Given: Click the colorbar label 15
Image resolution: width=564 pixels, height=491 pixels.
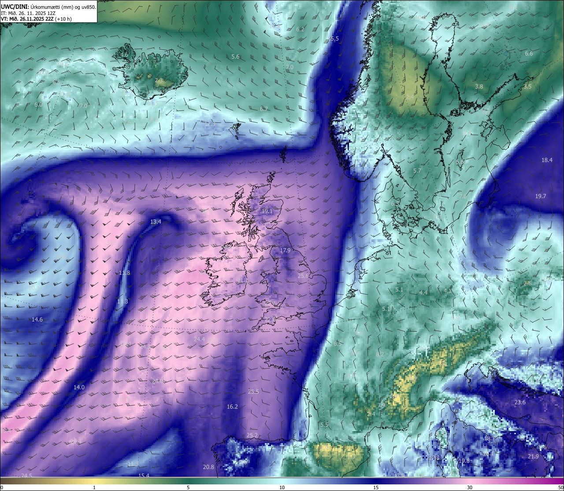Looking at the screenshot, I should (x=376, y=487).
